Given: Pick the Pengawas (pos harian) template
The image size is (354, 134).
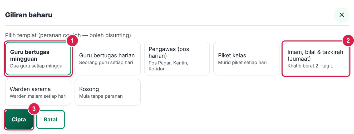Looking at the screenshot, I should [x=177, y=59].
